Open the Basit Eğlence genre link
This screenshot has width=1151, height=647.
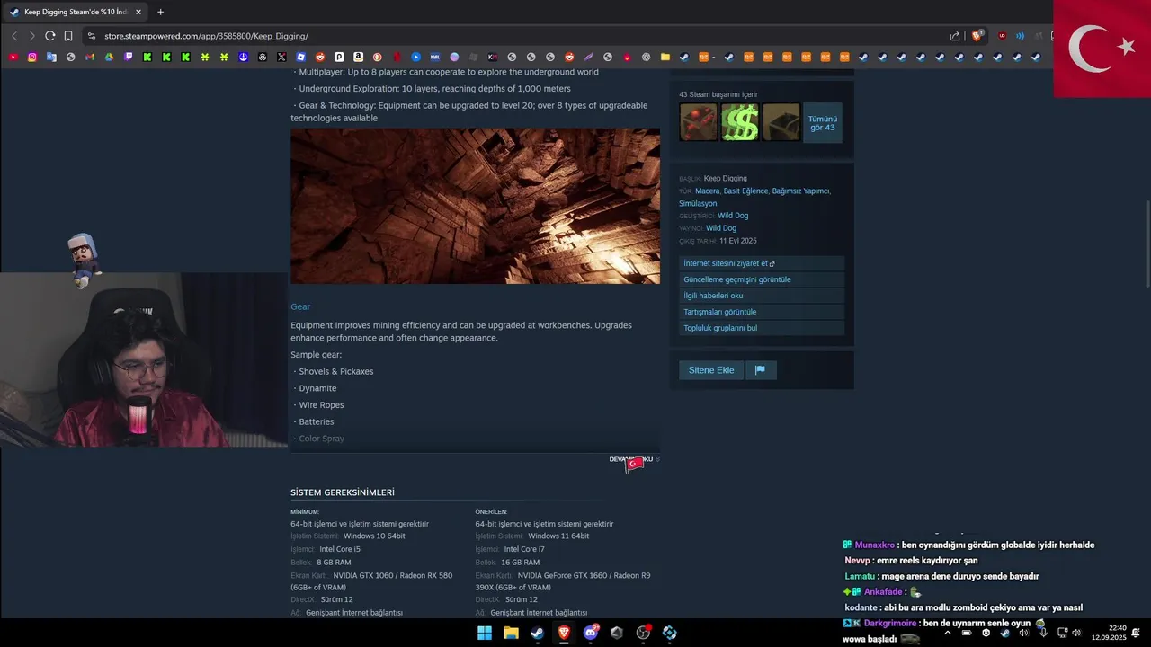point(745,191)
